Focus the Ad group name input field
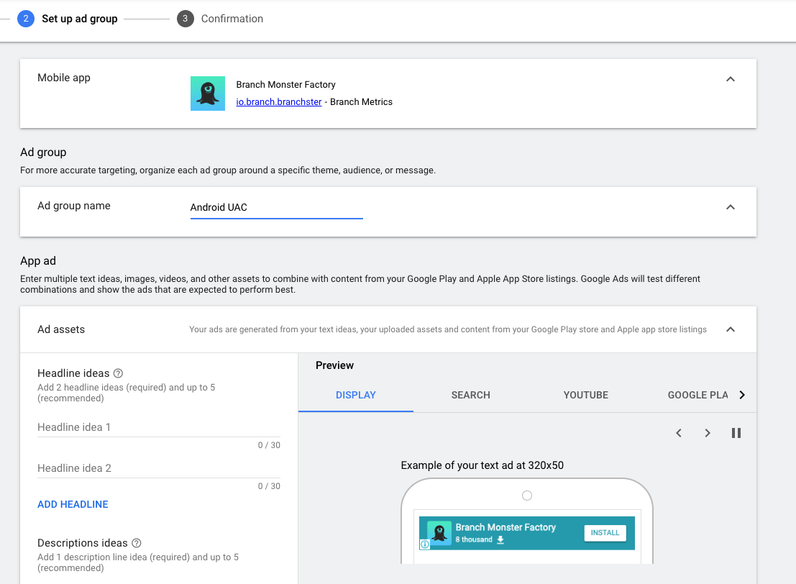 click(x=277, y=208)
